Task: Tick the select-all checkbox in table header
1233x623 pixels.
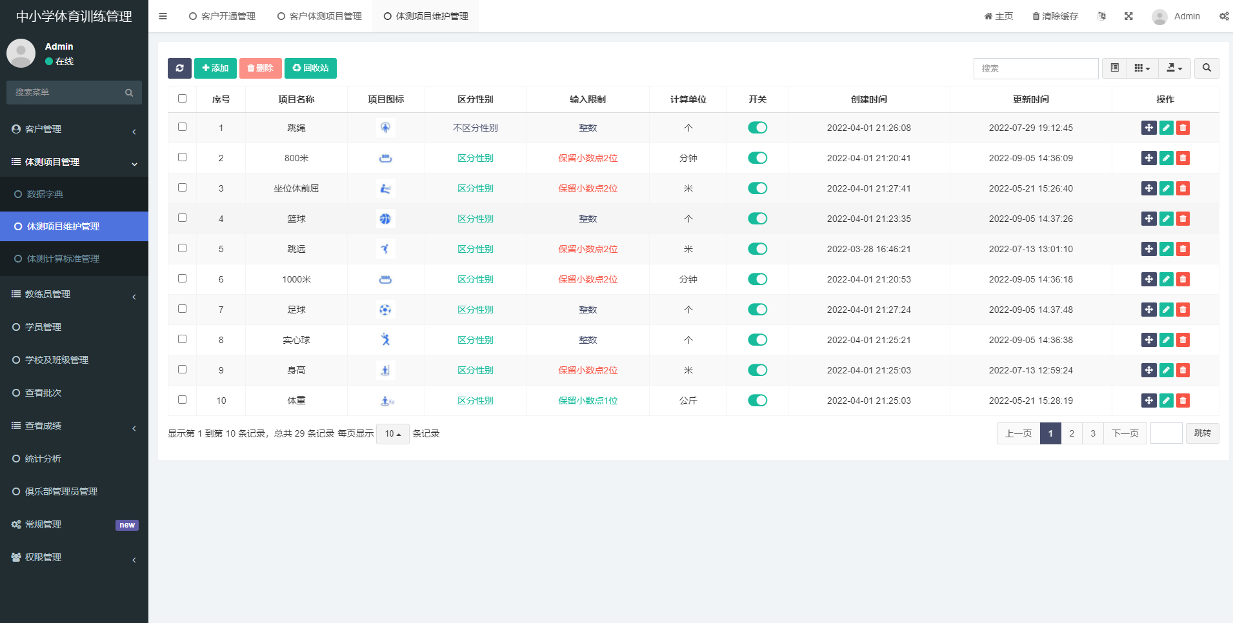Action: pos(182,99)
